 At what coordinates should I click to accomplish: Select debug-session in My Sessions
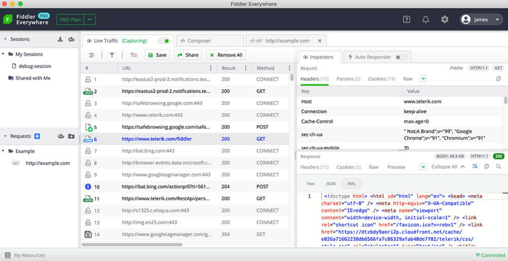(x=35, y=66)
